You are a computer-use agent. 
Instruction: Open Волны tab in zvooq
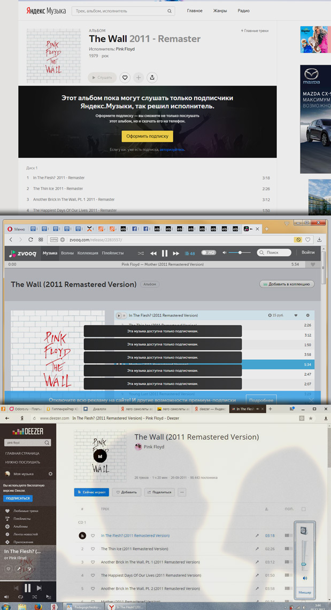(67, 253)
